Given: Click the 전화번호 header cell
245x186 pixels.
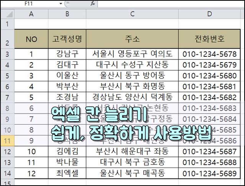Looking at the screenshot, I should [209, 39].
